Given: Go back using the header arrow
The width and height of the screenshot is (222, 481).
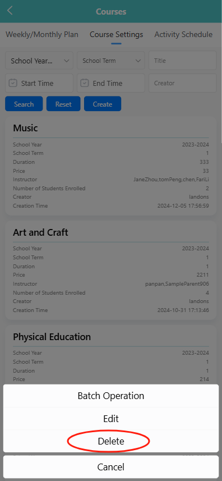Looking at the screenshot, I should click(10, 11).
